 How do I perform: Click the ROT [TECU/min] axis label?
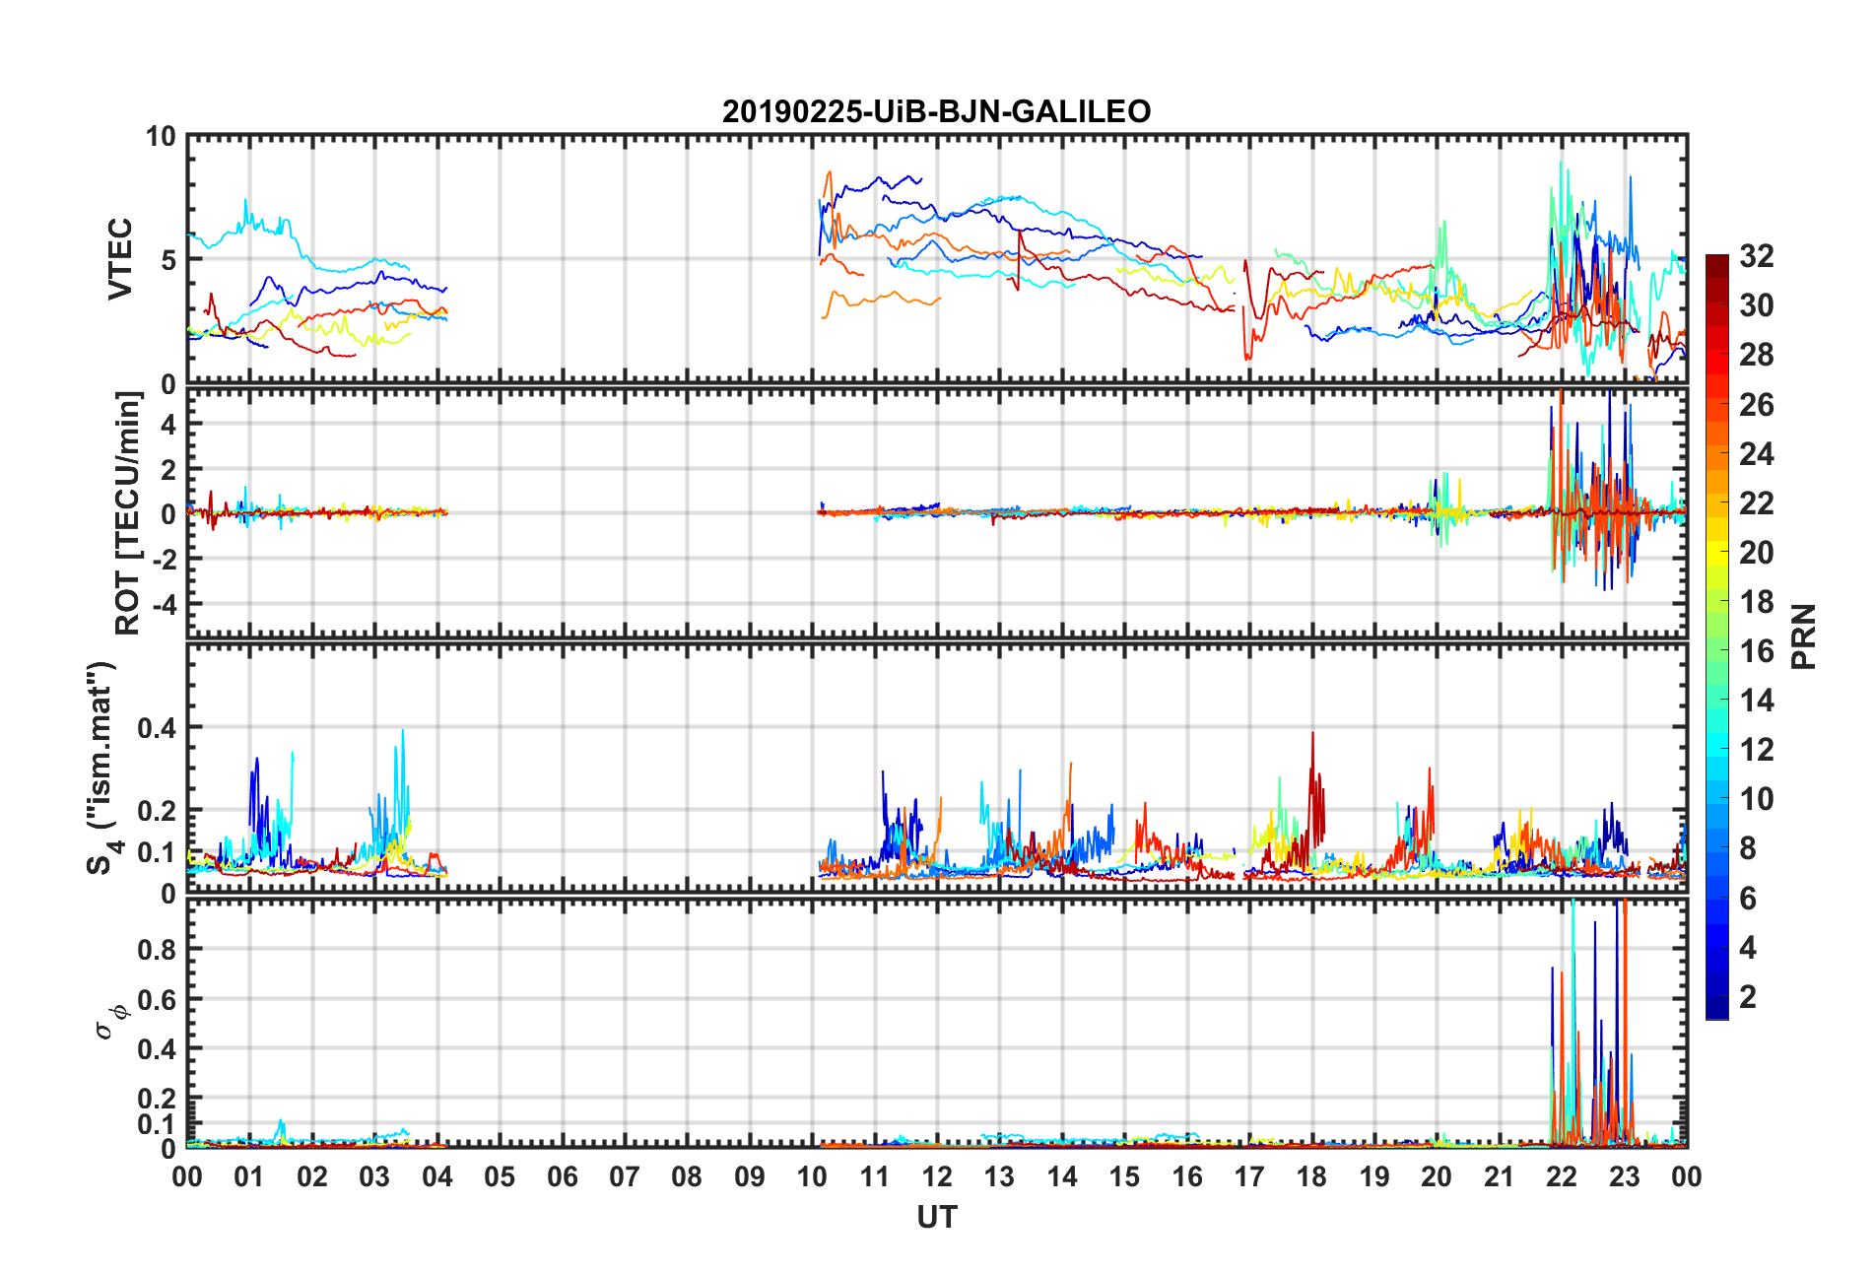point(128,512)
